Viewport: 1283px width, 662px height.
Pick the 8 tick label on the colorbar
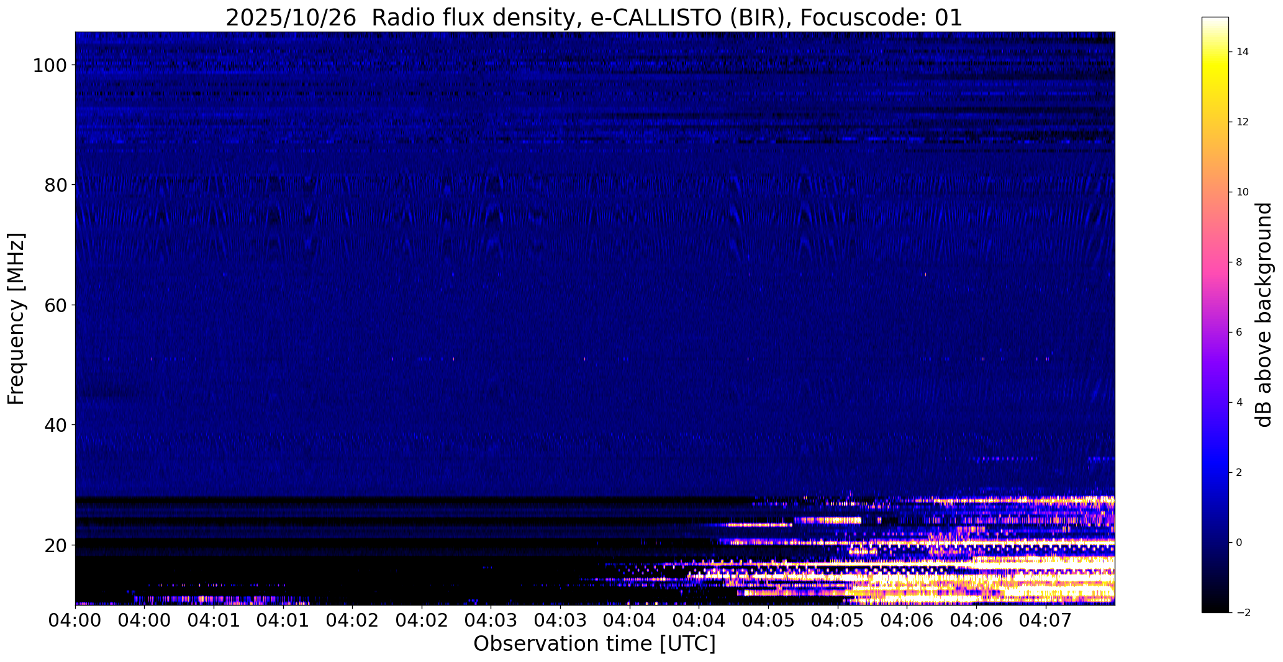[x=1240, y=262]
